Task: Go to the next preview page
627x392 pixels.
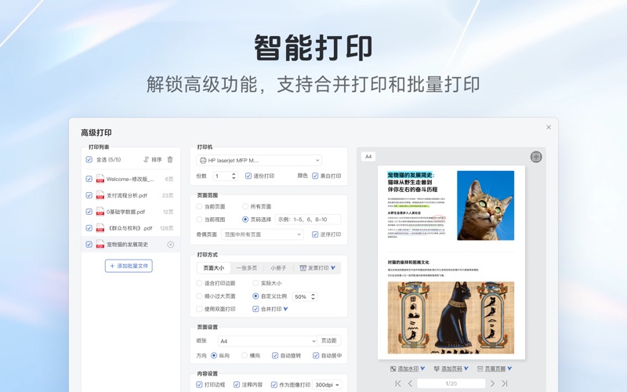Action: click(492, 383)
